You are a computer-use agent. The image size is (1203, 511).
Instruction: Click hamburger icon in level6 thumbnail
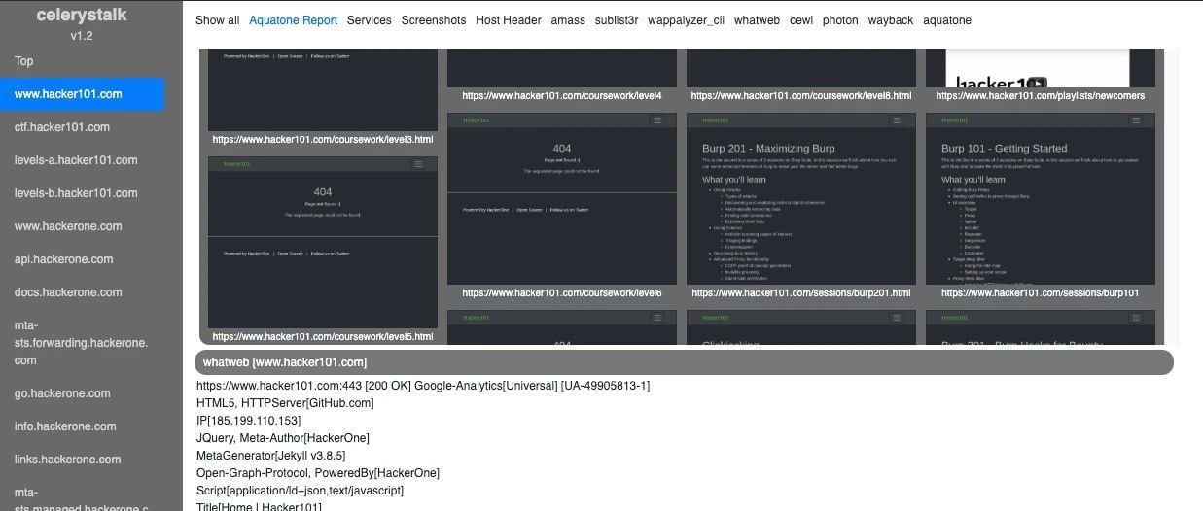coord(657,119)
